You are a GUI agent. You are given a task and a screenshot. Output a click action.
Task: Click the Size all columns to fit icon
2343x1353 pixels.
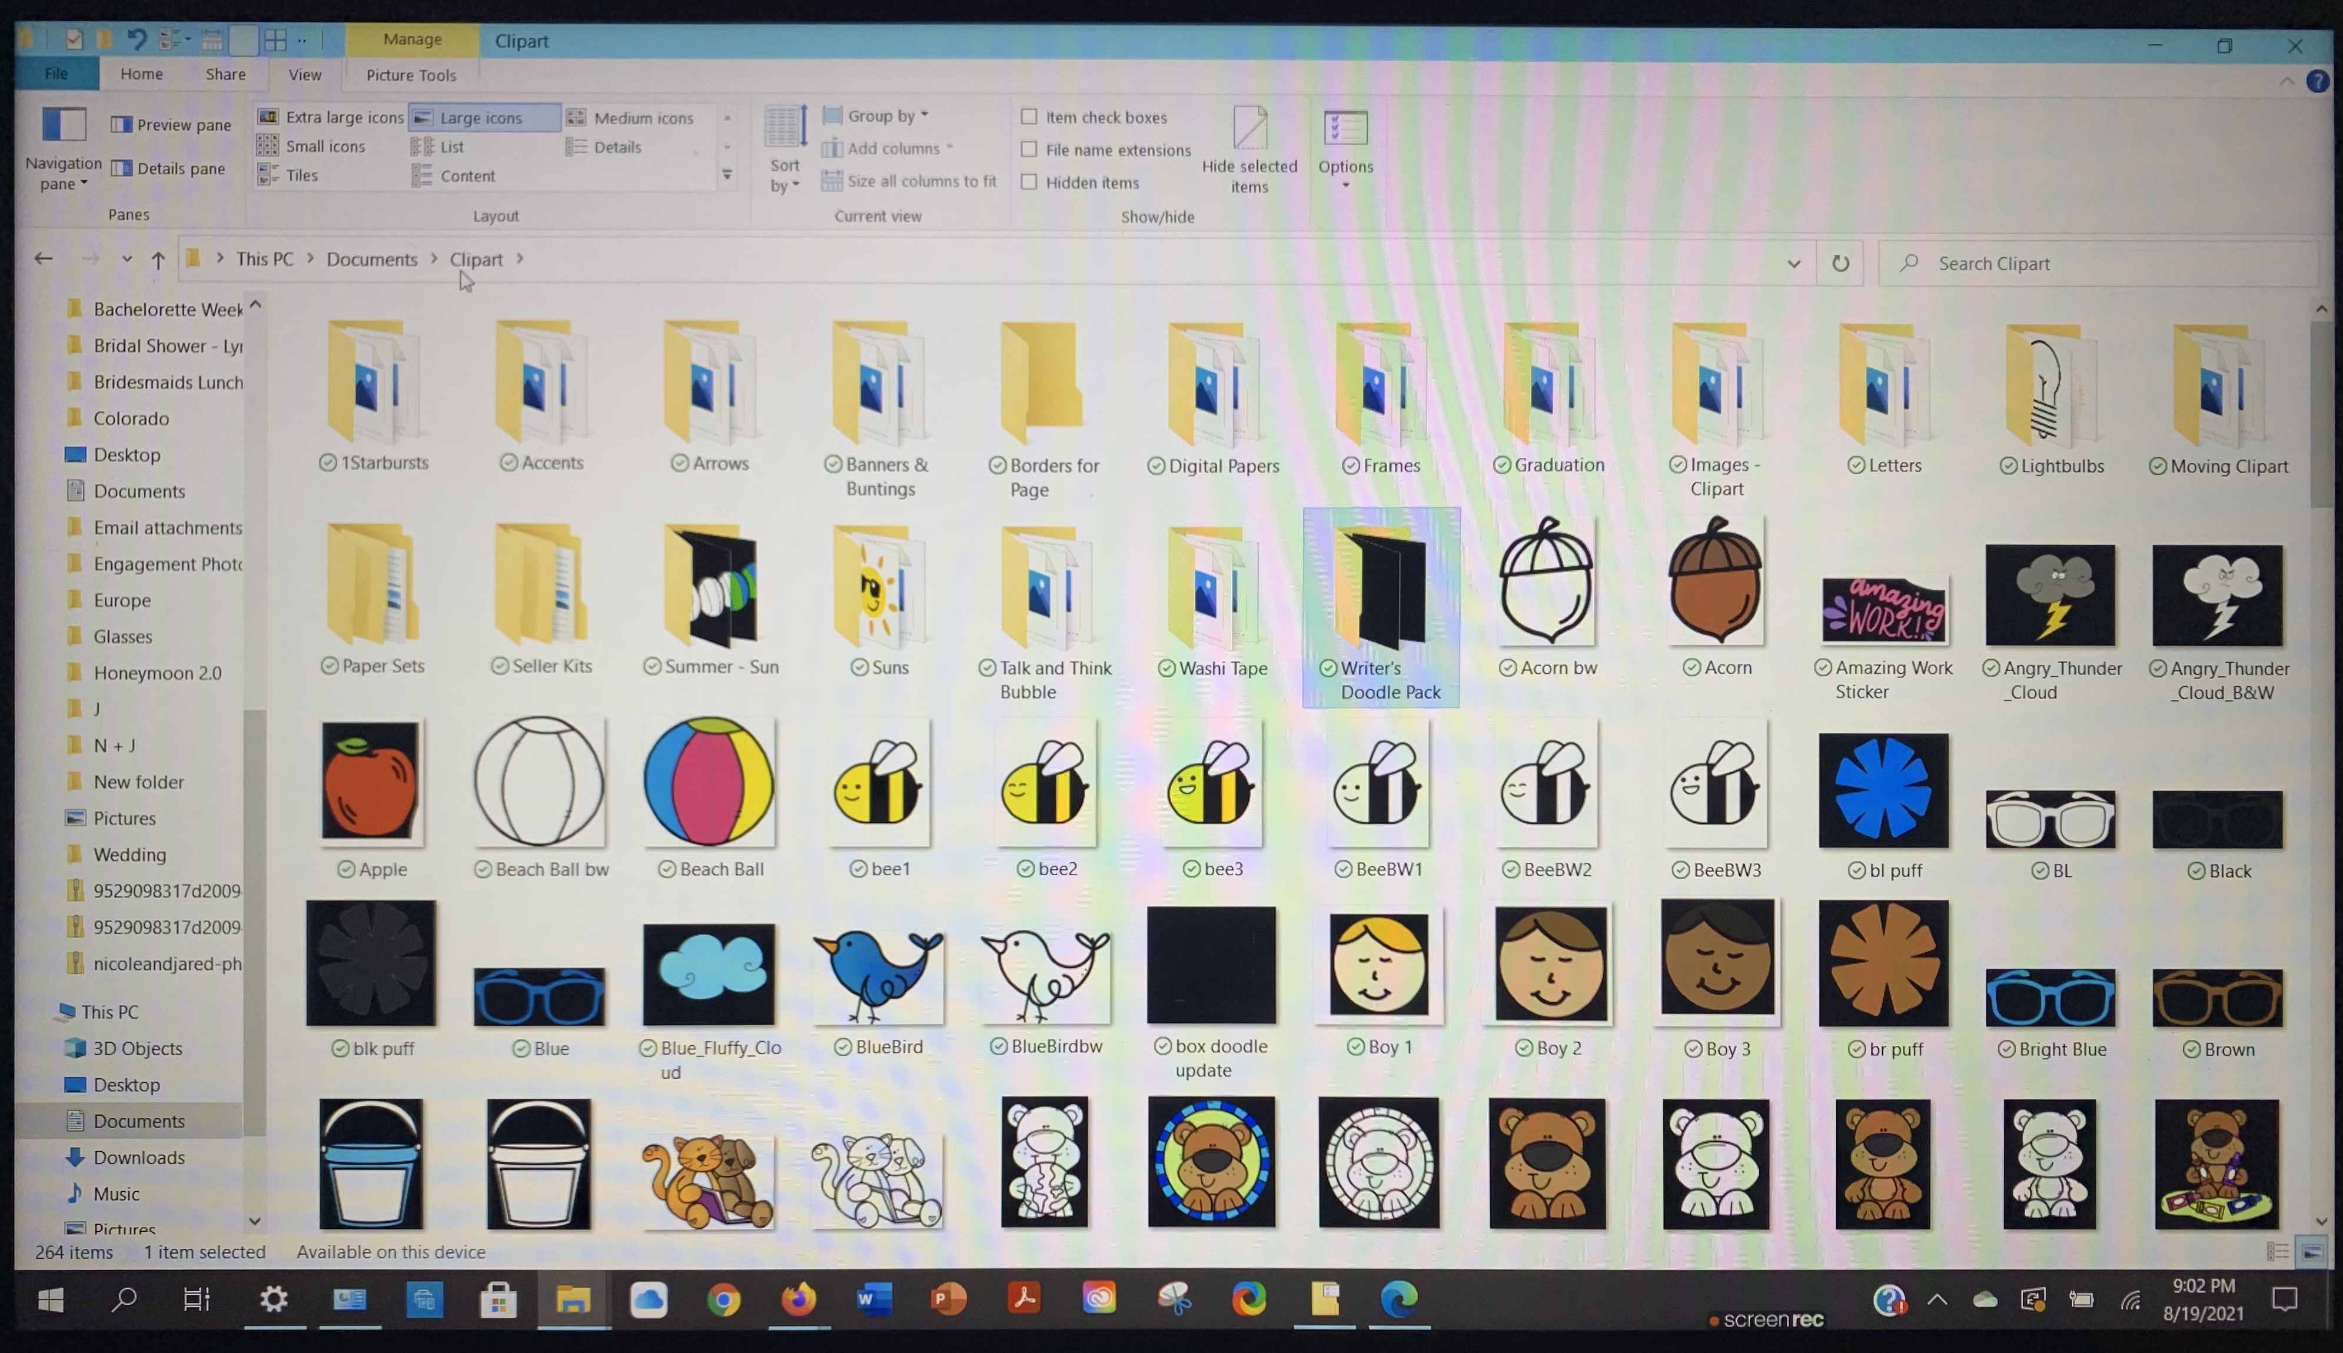click(x=832, y=181)
